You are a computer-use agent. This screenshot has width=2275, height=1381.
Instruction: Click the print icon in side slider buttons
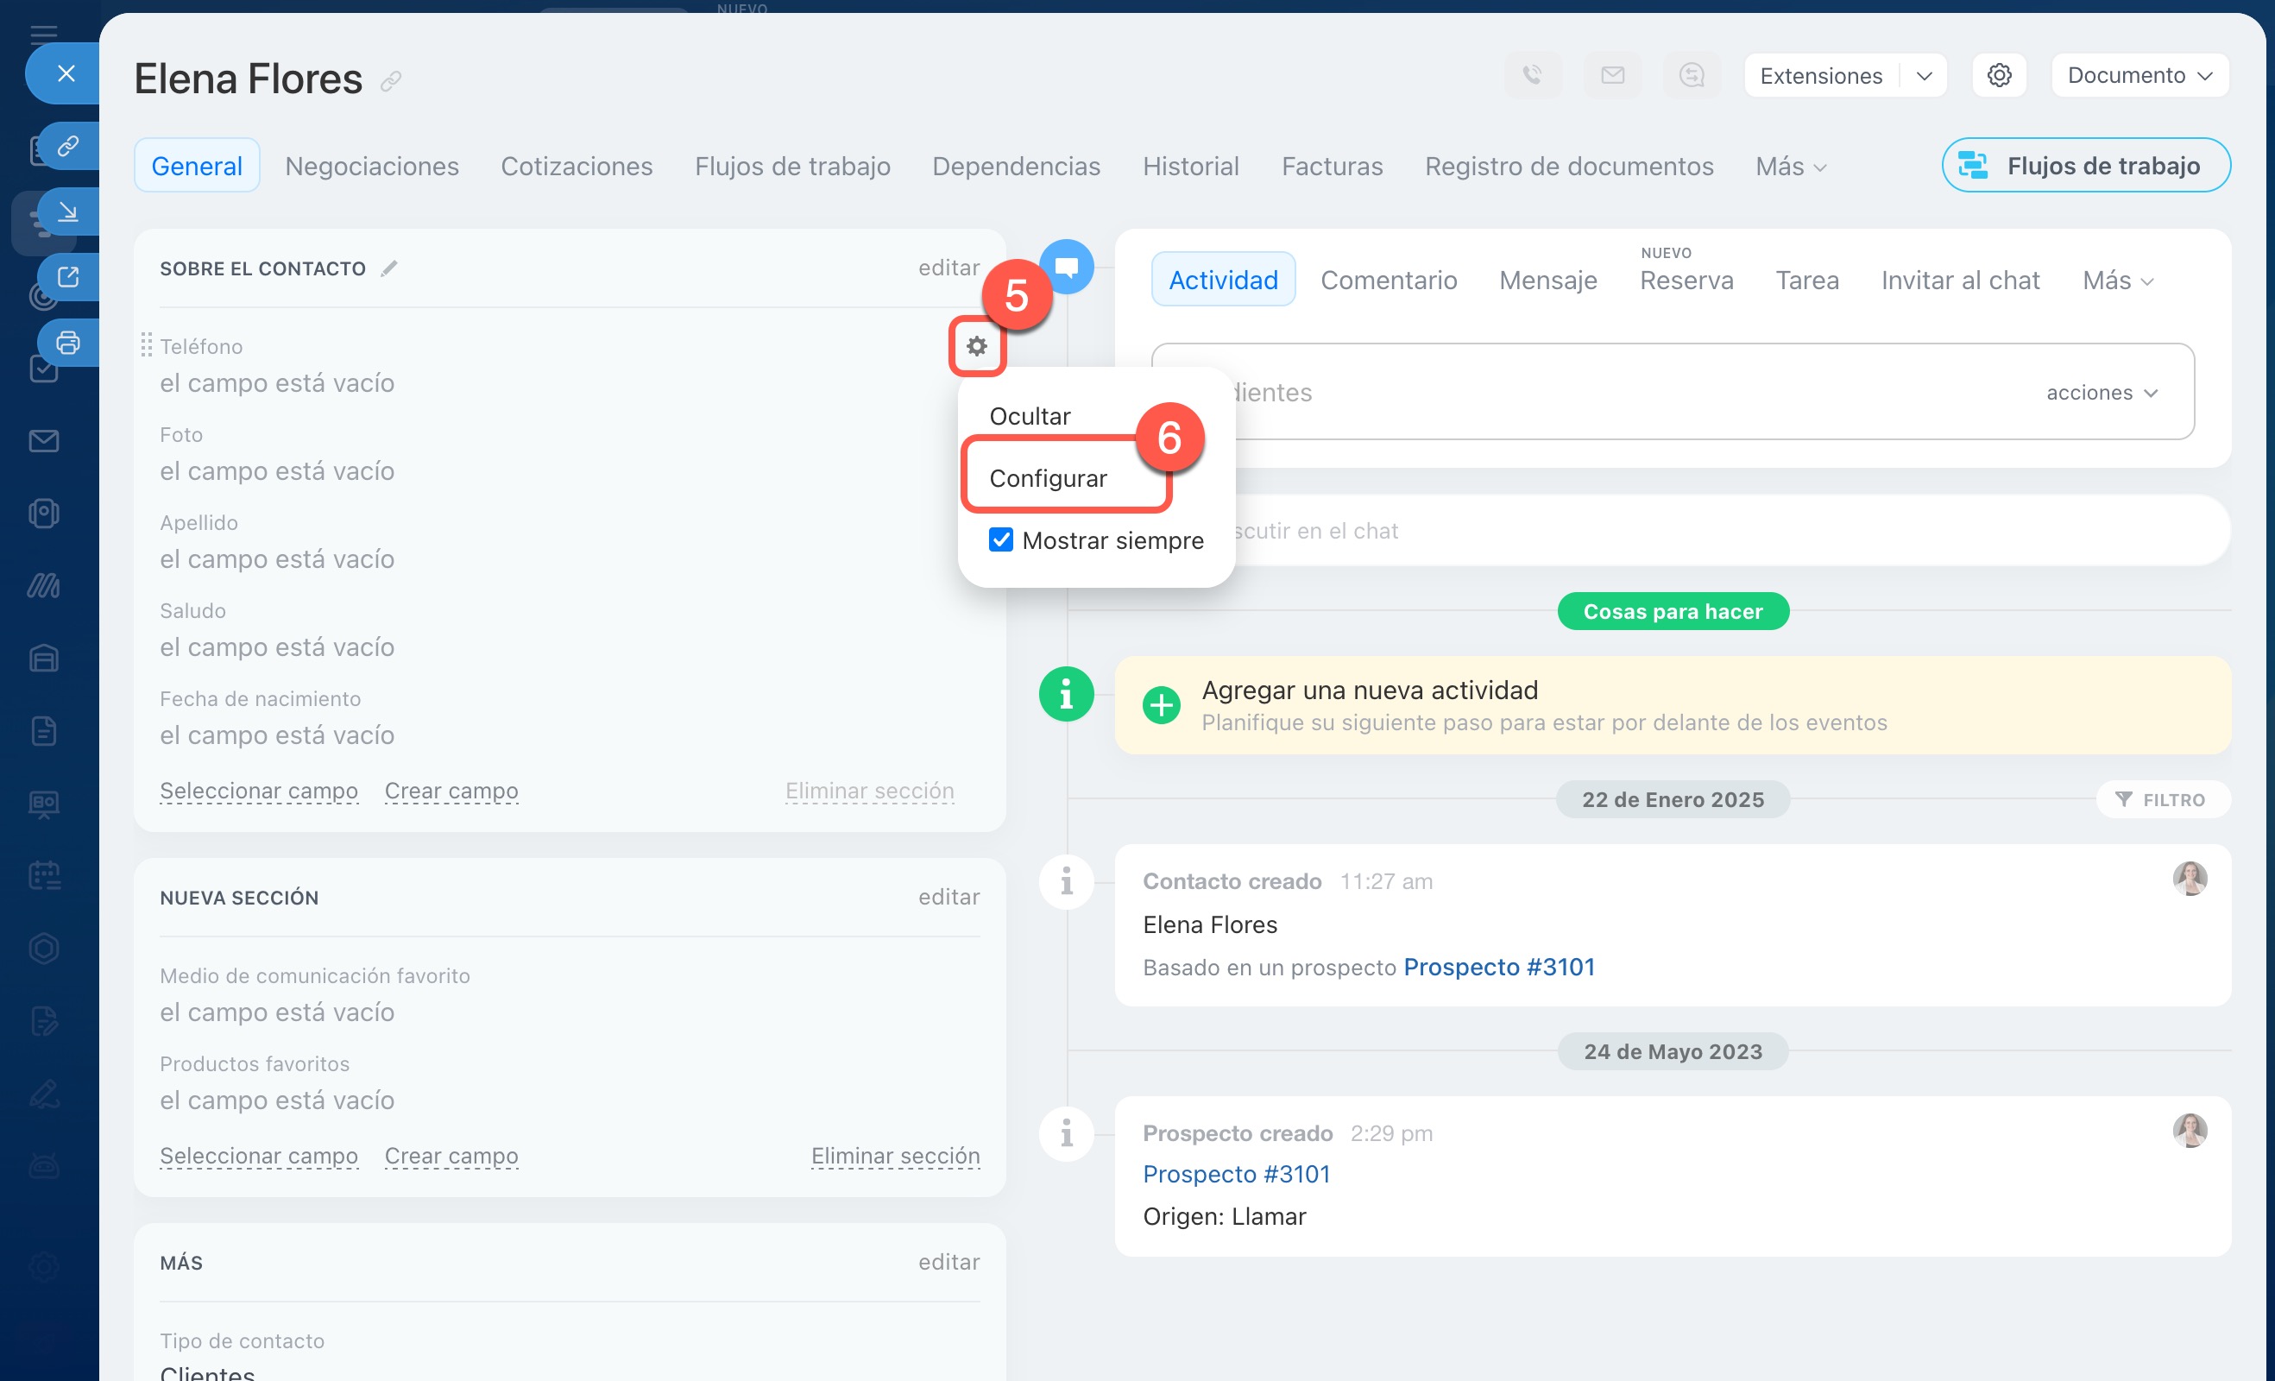(x=68, y=343)
